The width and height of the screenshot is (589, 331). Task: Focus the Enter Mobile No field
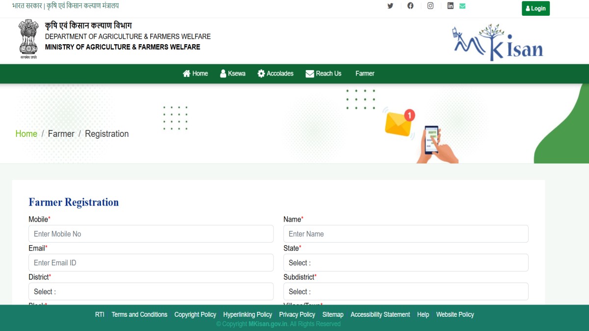coord(151,234)
